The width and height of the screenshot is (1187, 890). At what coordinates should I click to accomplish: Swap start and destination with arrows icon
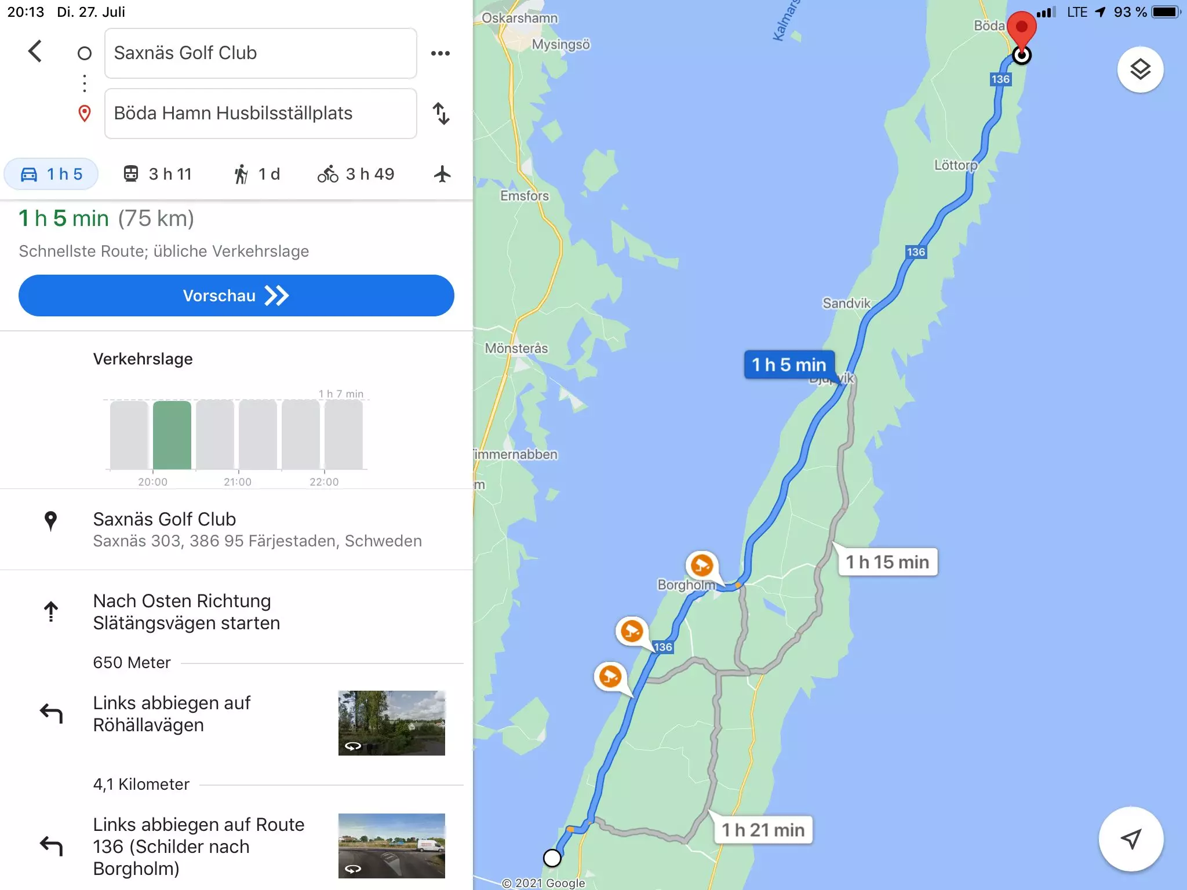(441, 114)
